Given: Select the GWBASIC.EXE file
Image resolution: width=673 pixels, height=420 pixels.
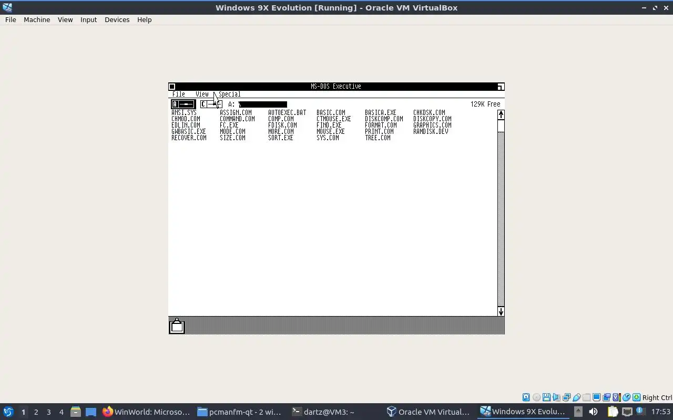Looking at the screenshot, I should tap(189, 131).
